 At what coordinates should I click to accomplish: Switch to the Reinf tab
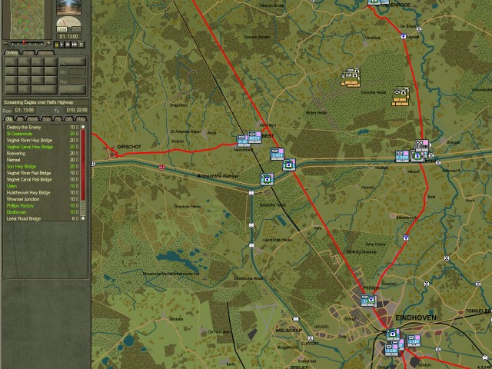(x=32, y=119)
